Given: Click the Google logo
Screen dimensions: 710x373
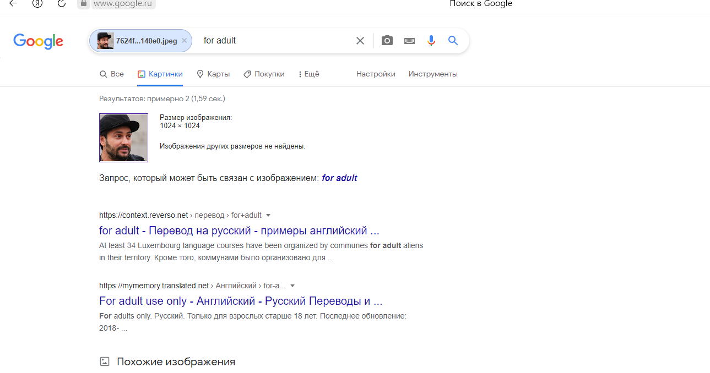Looking at the screenshot, I should 38,41.
